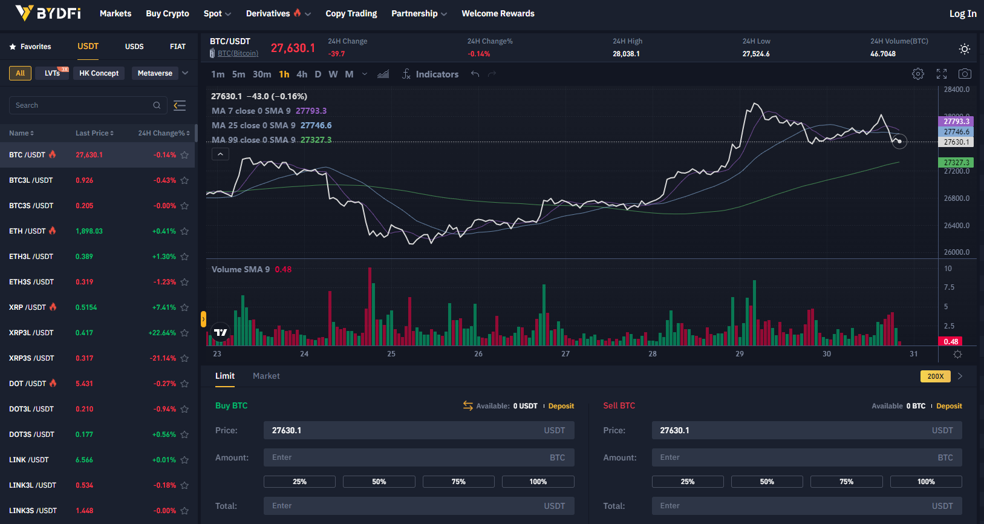The width and height of the screenshot is (984, 524).
Task: Filter by LVTs category
Action: click(x=52, y=73)
